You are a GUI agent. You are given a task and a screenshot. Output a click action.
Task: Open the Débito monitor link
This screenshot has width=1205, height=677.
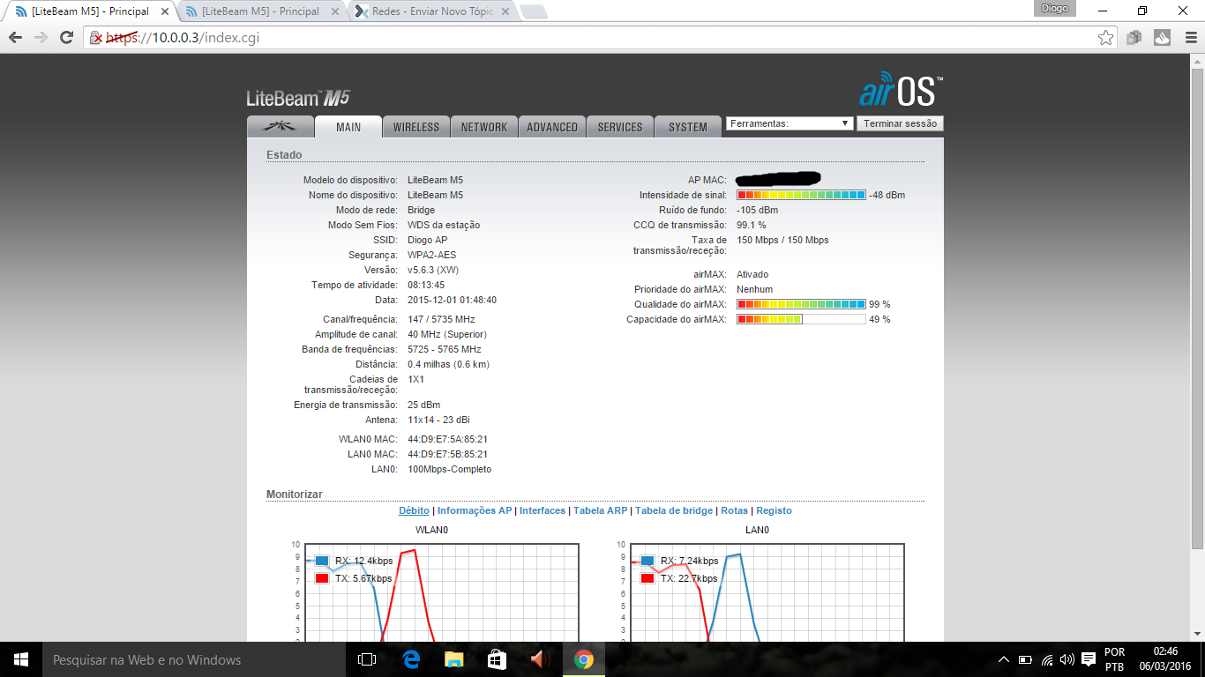tap(414, 510)
